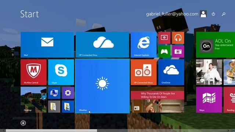
Task: Open the HP Connected Drive tile
Action: coord(102,45)
